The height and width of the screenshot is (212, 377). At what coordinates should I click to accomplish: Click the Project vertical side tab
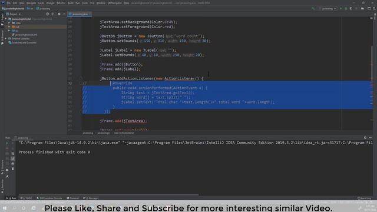pyautogui.click(x=2, y=19)
